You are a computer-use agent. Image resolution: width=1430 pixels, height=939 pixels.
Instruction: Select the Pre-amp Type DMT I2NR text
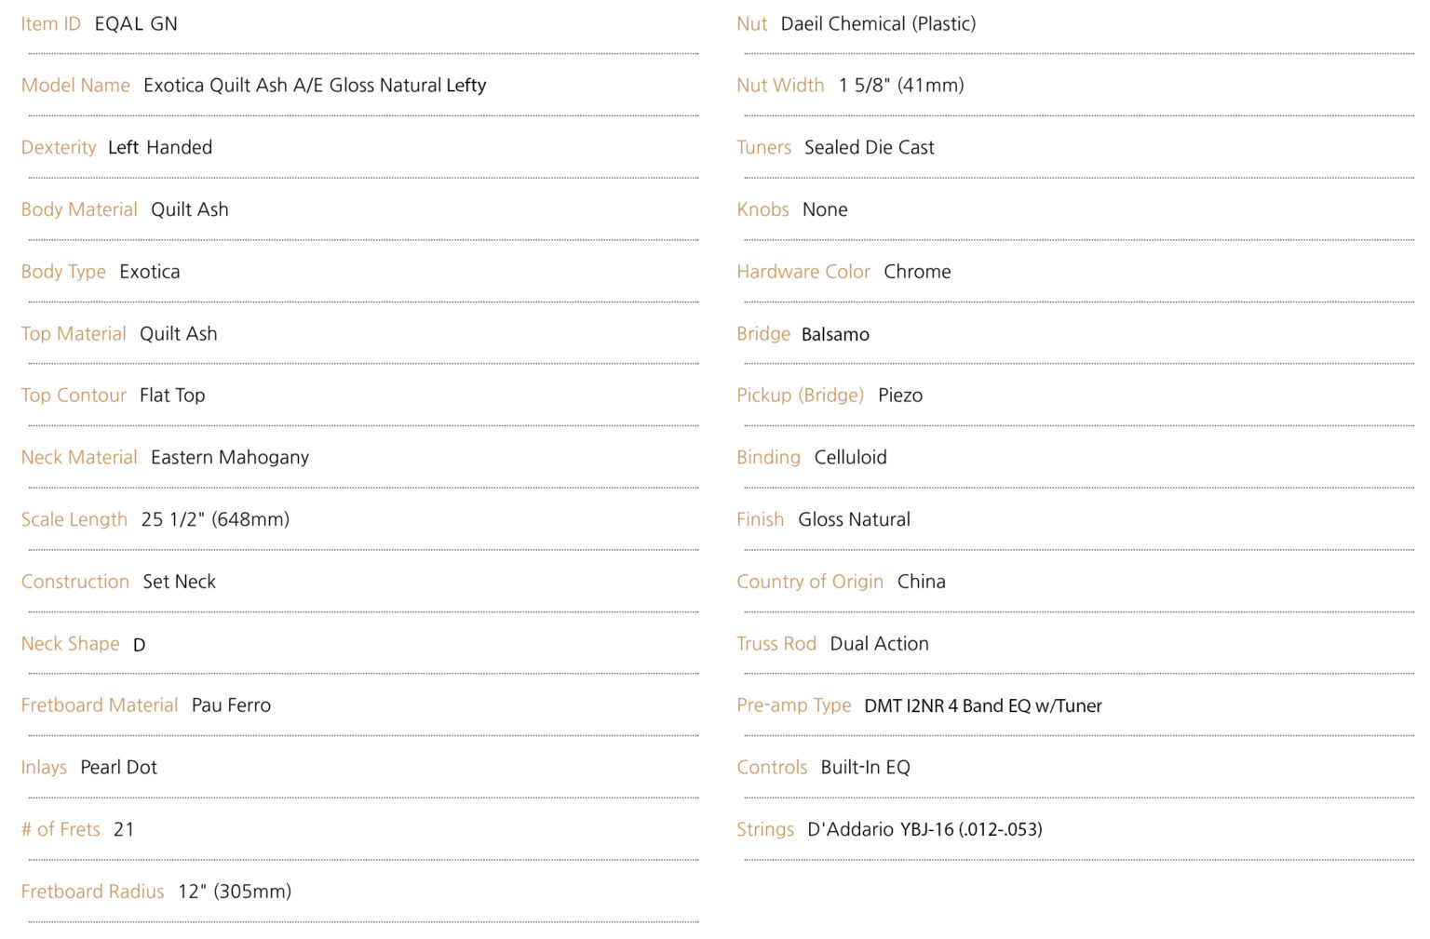983,706
